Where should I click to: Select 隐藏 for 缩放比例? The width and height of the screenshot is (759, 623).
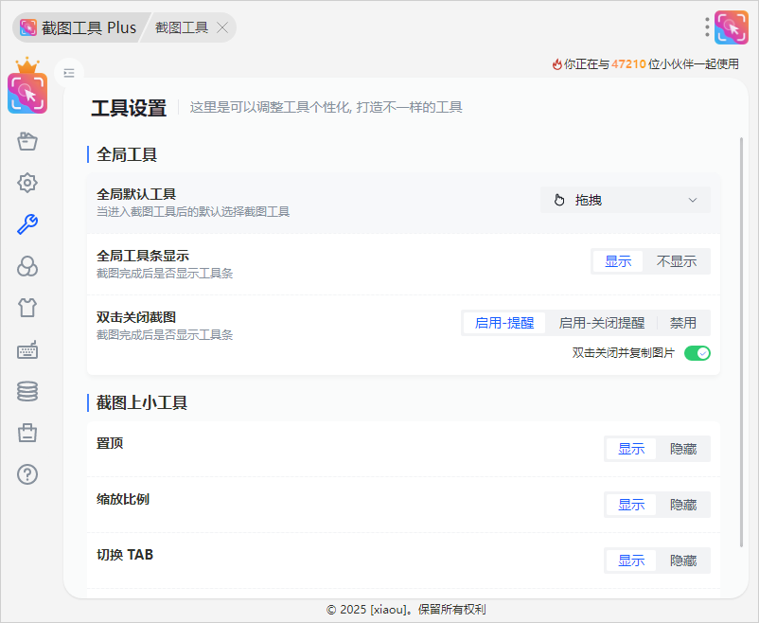[x=683, y=505]
